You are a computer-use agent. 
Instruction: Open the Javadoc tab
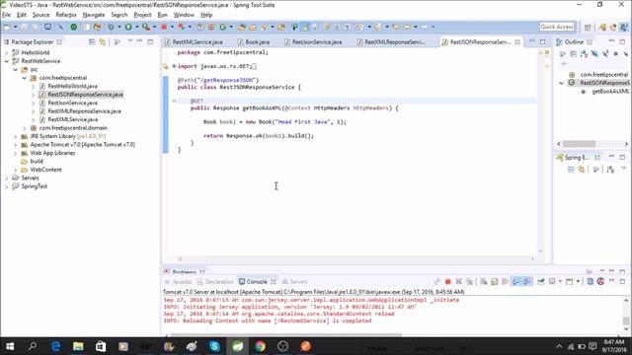182,281
